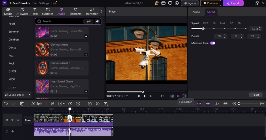Click the player progress bar handle
This screenshot has width=266, height=140.
click(143, 92)
